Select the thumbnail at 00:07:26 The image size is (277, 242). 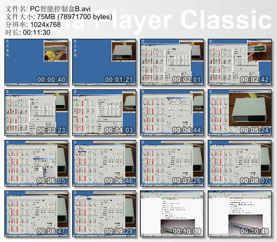click(172, 163)
